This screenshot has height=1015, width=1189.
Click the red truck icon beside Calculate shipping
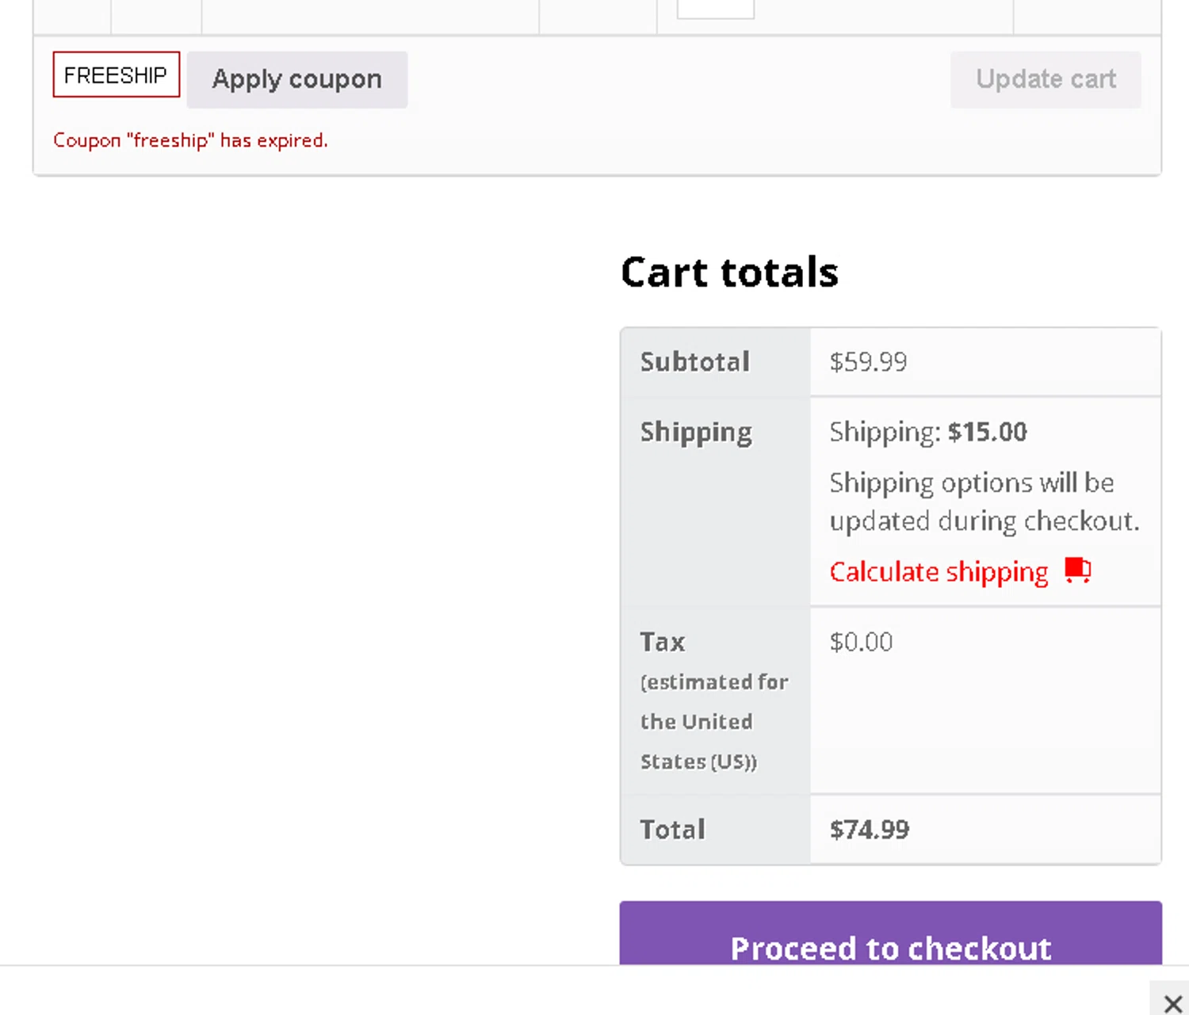point(1078,570)
